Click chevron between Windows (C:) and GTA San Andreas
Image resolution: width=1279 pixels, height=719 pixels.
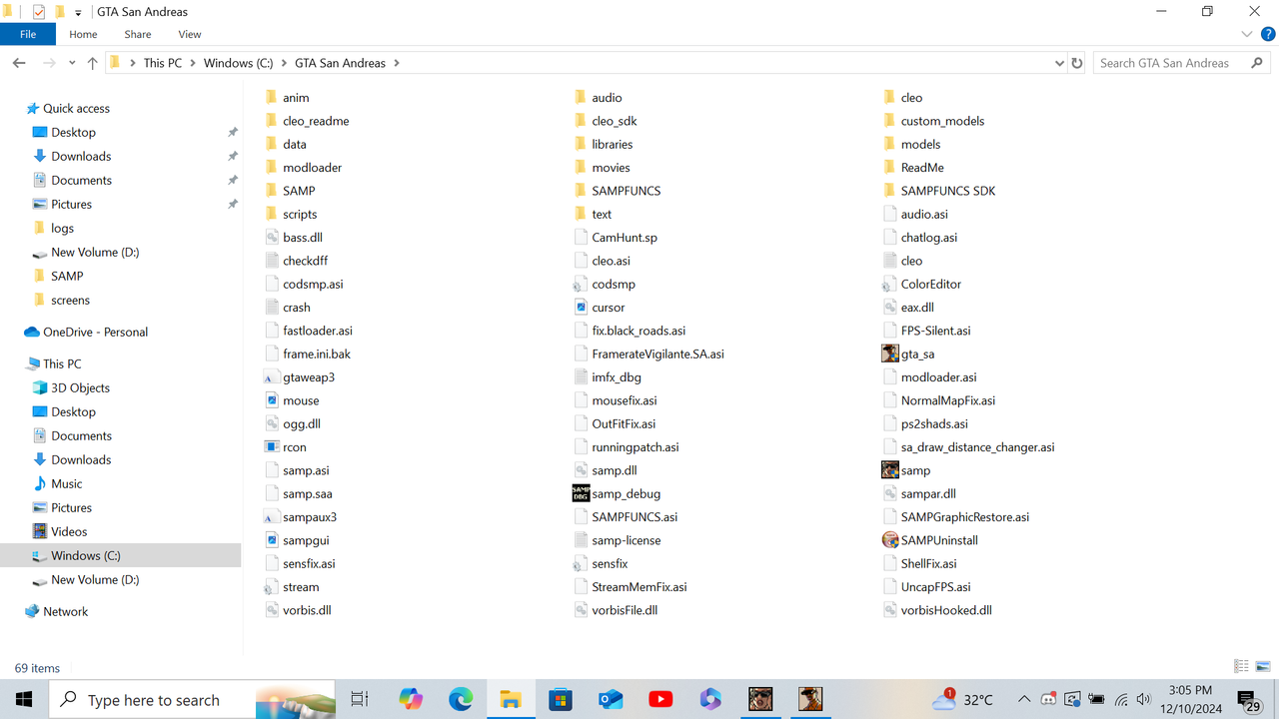284,63
